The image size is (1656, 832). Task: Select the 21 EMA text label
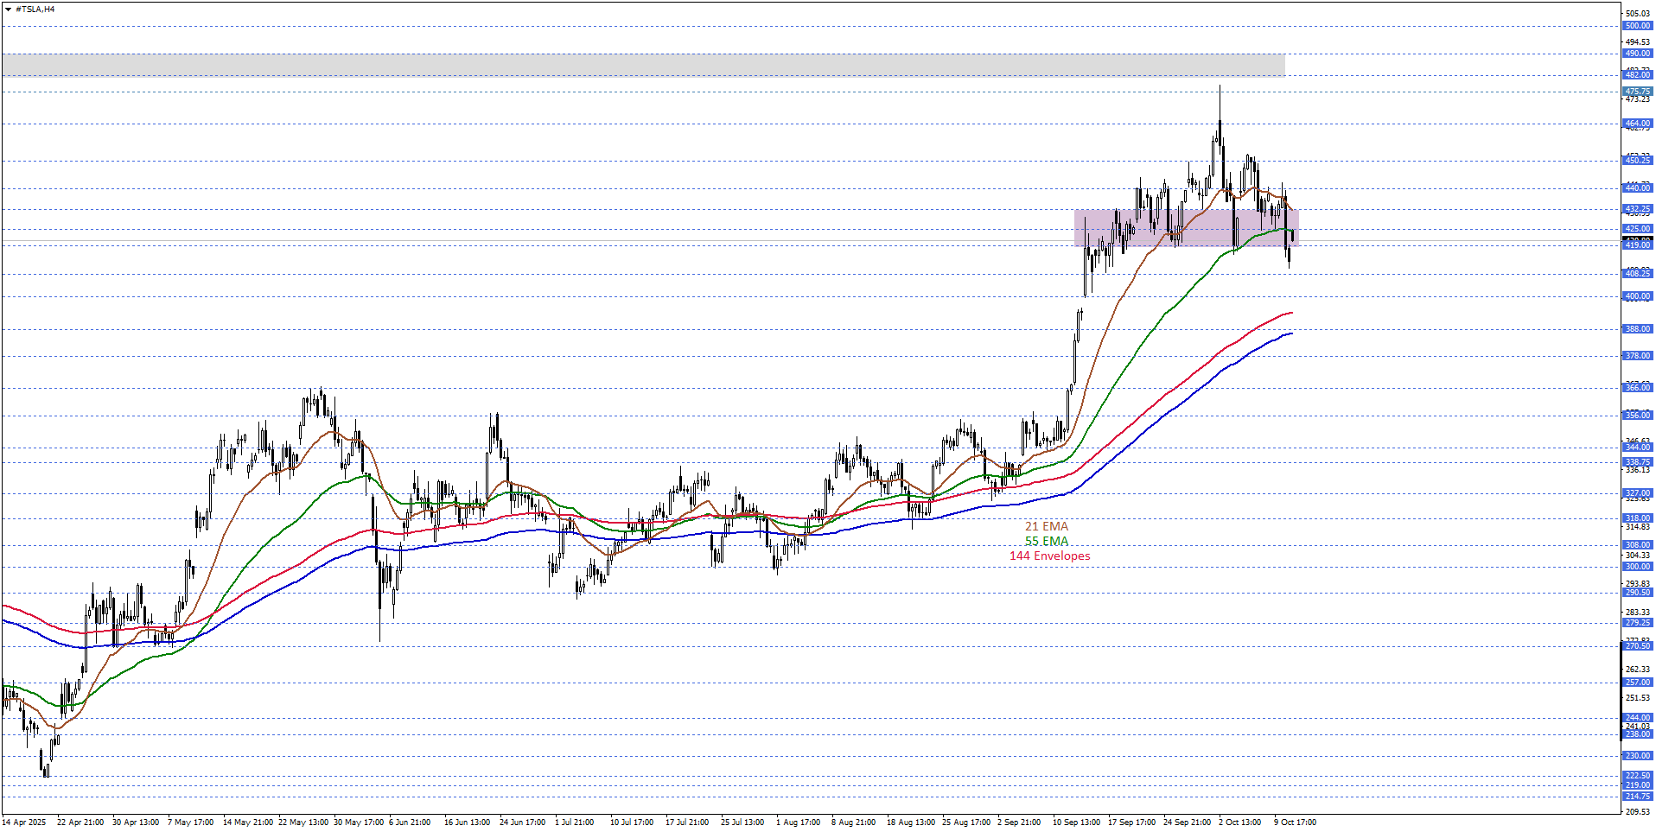(x=1046, y=526)
